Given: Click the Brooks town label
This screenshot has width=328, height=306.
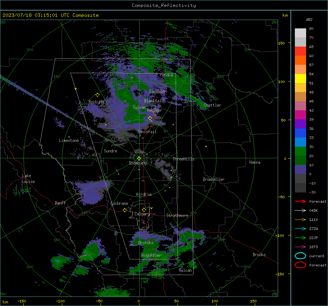Looking at the screenshot, I should pyautogui.click(x=259, y=255).
